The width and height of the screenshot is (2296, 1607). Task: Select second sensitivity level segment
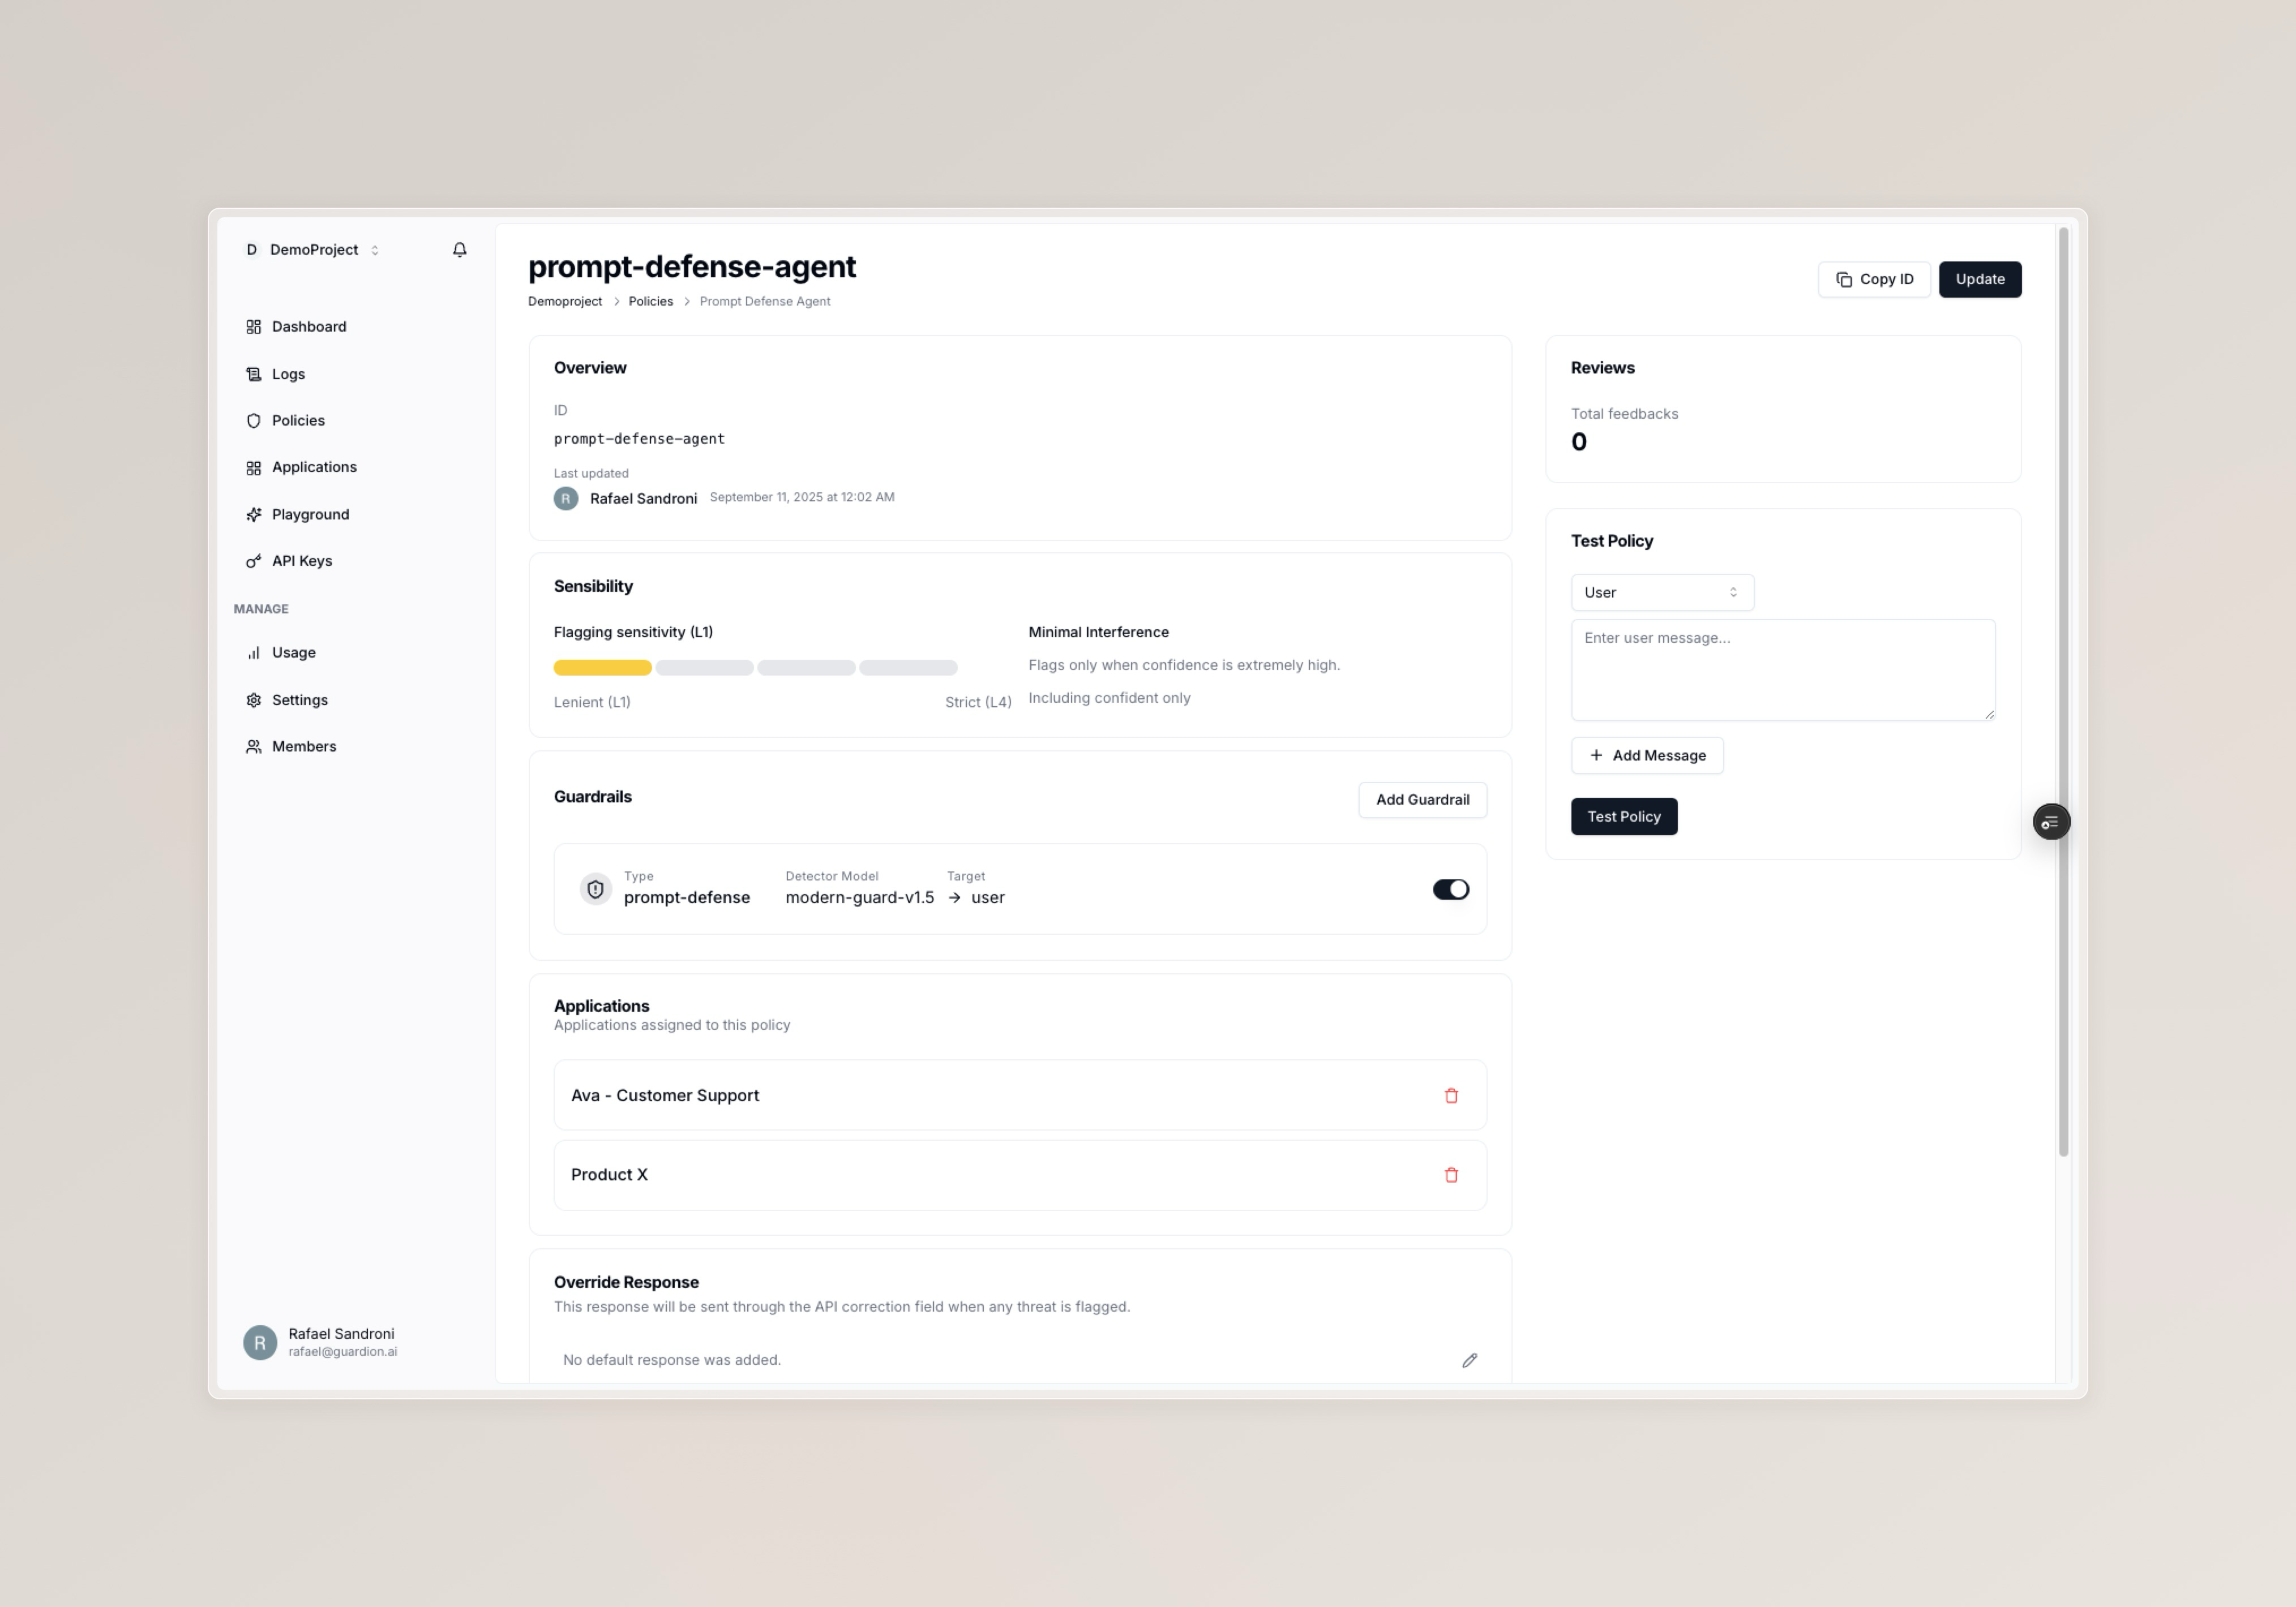coord(704,668)
